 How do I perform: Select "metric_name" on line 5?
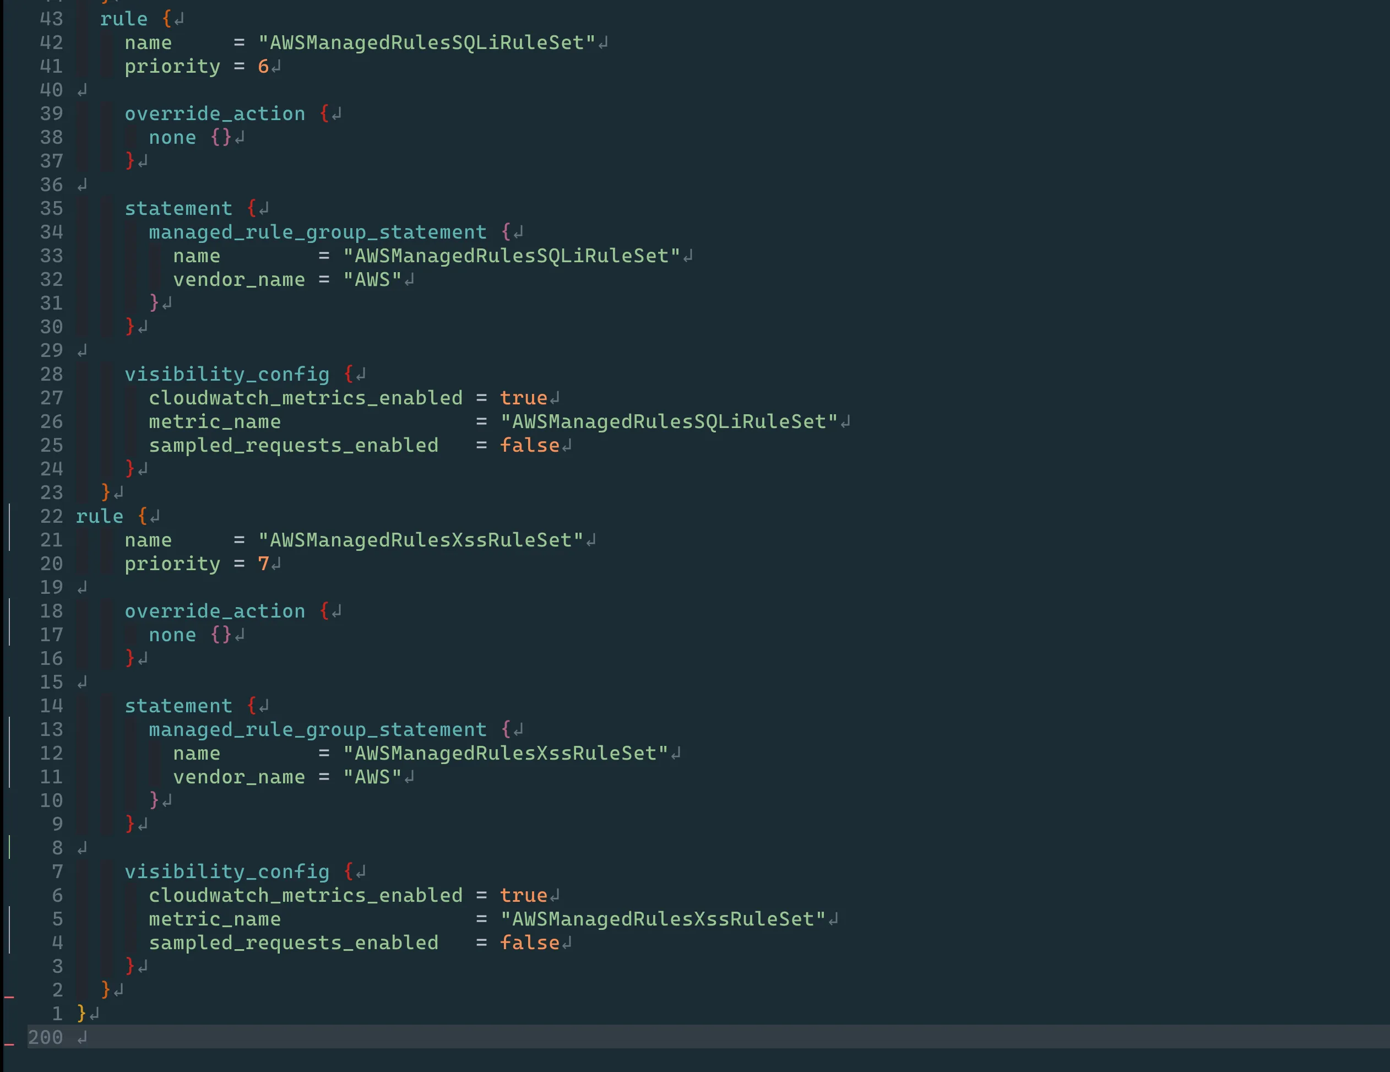215,919
